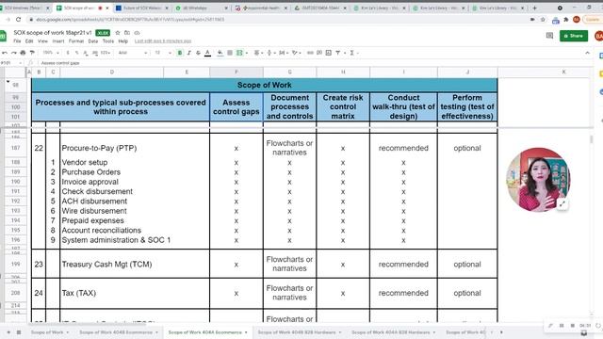Open more number formats dropdown
The width and height of the screenshot is (603, 339).
click(106, 53)
